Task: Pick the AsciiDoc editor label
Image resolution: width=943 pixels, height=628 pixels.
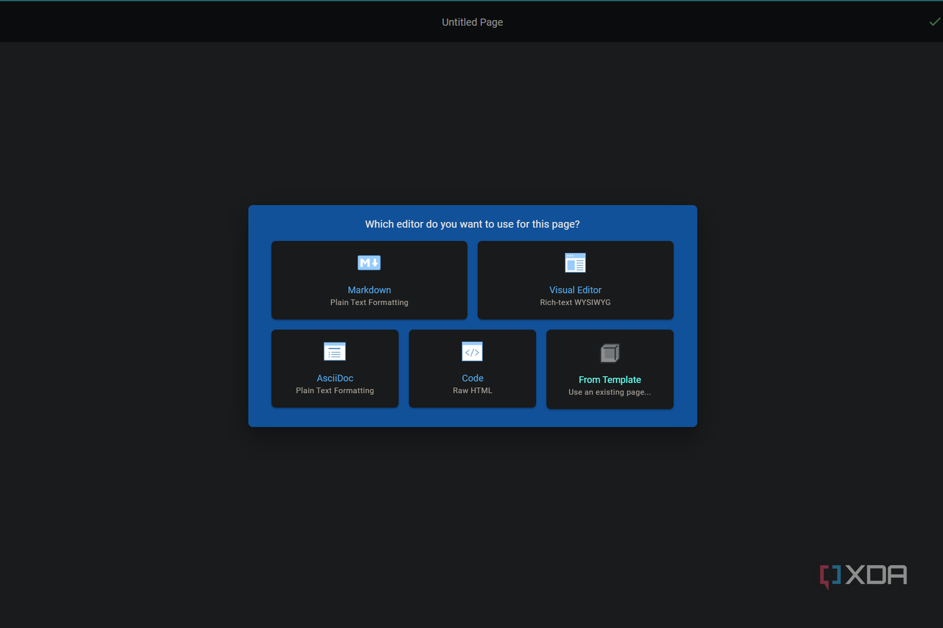Action: point(335,378)
